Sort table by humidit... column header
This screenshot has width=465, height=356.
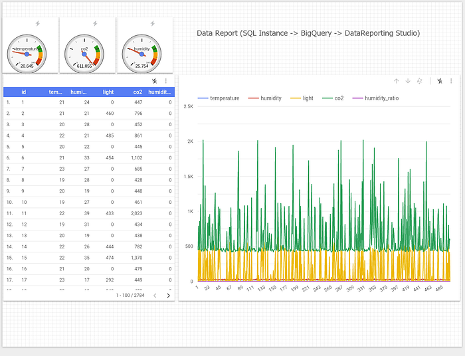point(159,92)
